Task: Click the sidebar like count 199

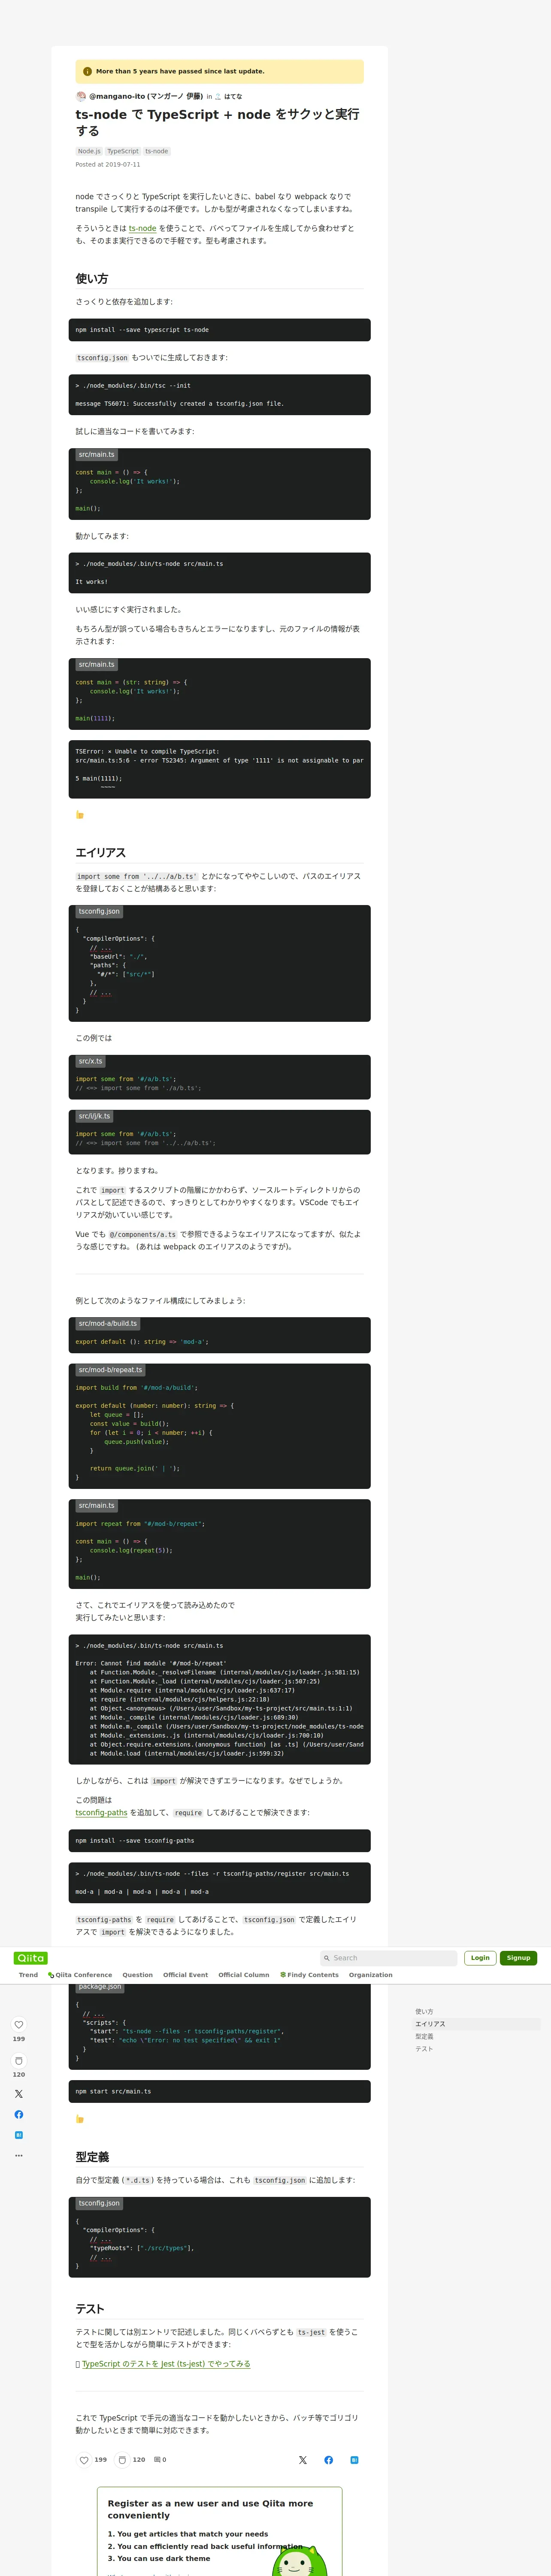Action: pos(18,2039)
